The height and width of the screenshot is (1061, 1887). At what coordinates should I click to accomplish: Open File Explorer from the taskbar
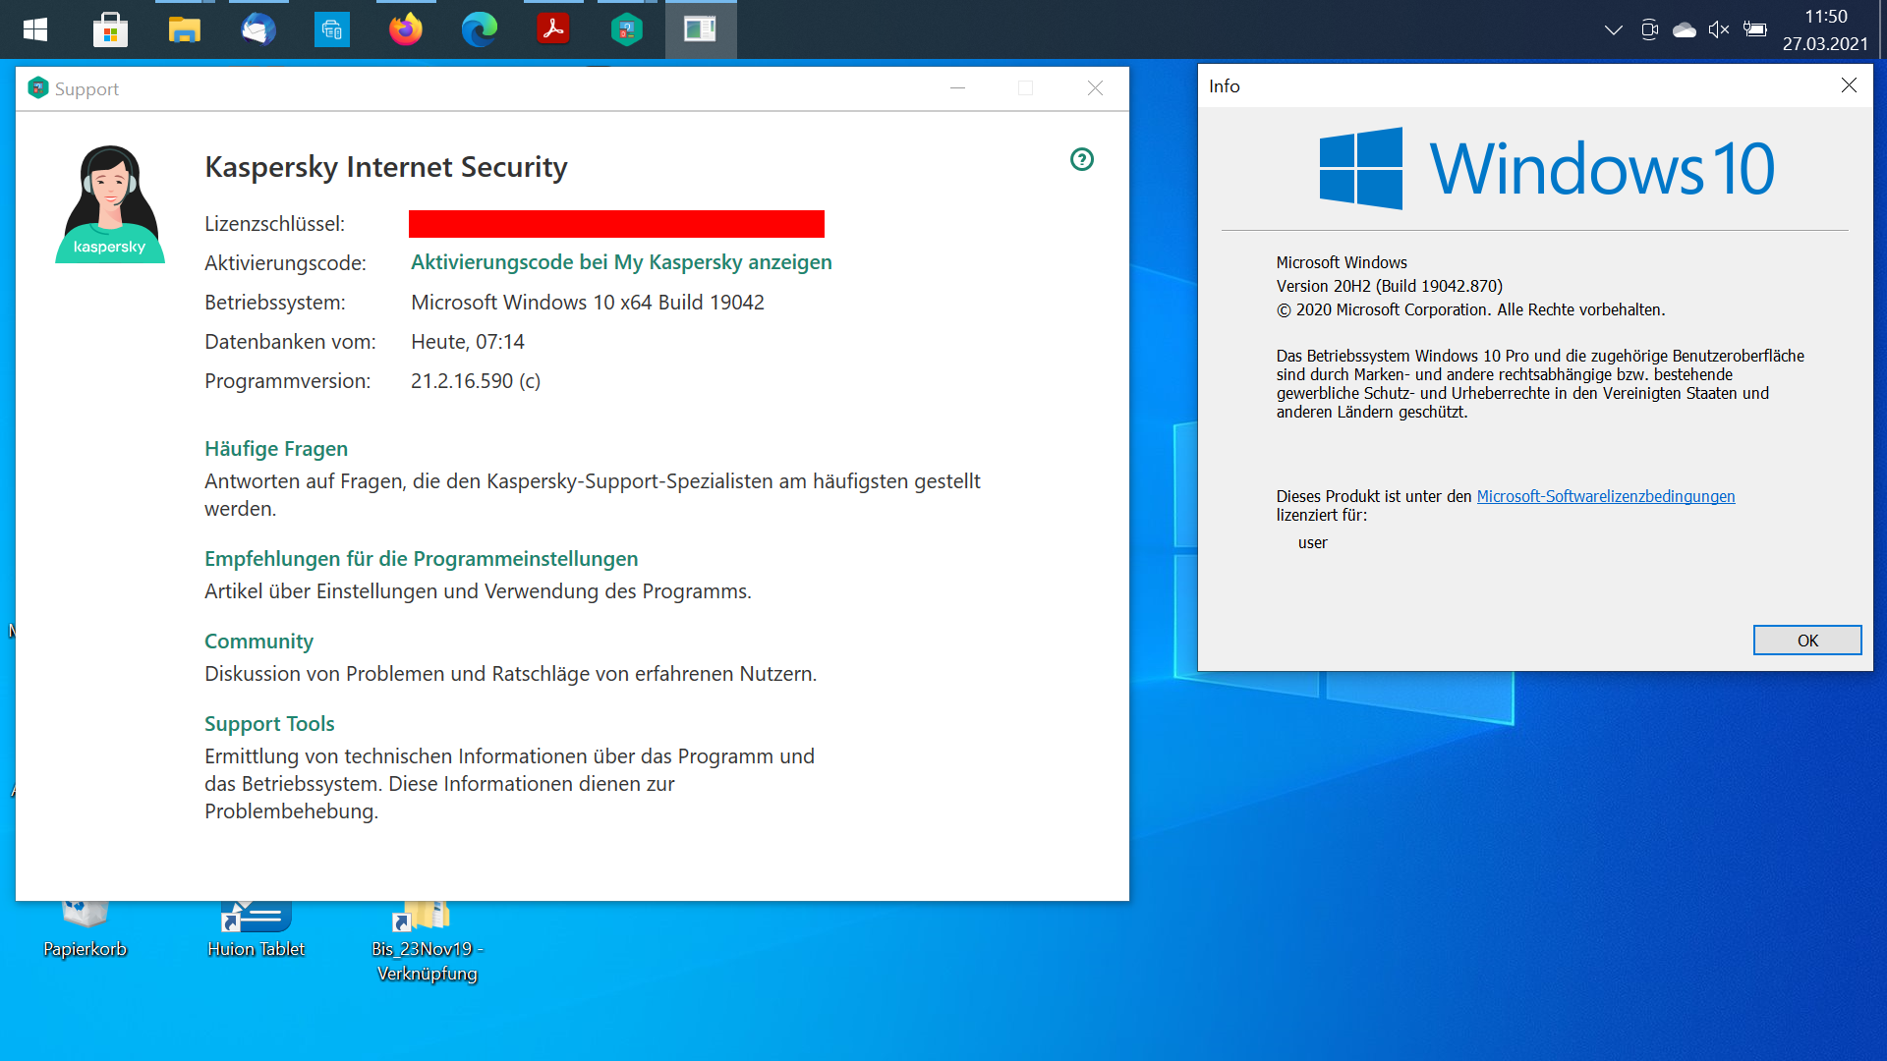pyautogui.click(x=184, y=29)
